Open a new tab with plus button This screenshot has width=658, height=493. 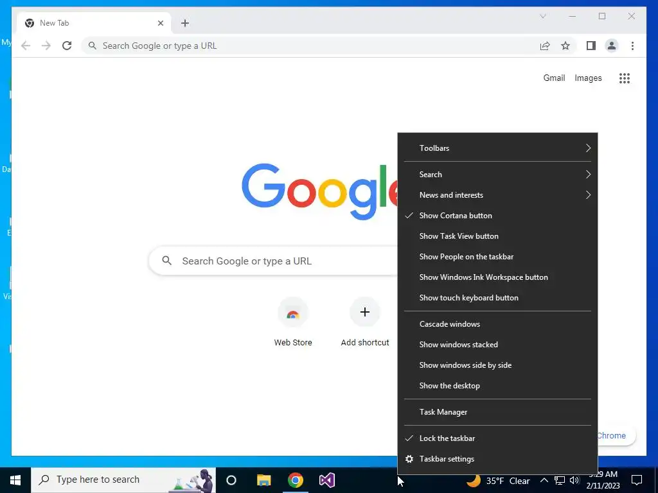click(185, 23)
